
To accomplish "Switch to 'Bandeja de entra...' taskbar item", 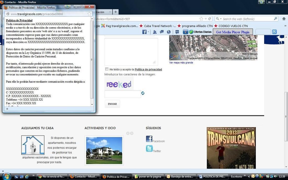I will tap(181, 177).
